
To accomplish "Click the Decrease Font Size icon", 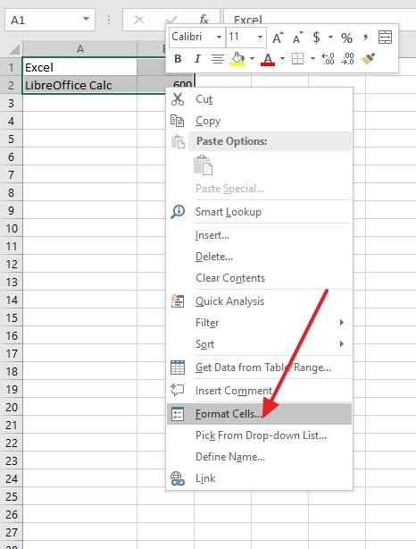I will [297, 38].
